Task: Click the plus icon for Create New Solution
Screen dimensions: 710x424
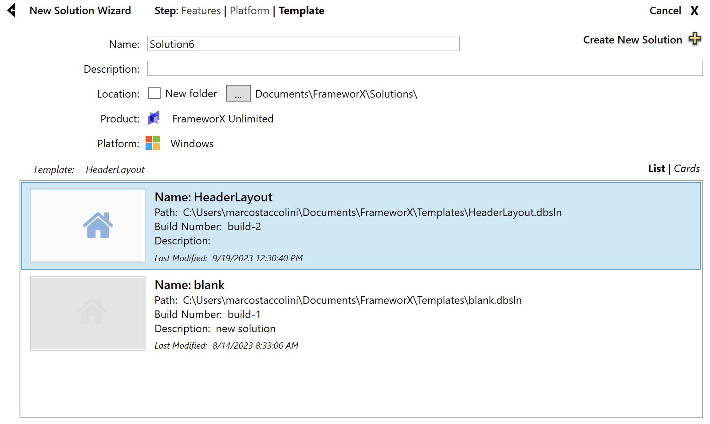Action: [x=694, y=39]
